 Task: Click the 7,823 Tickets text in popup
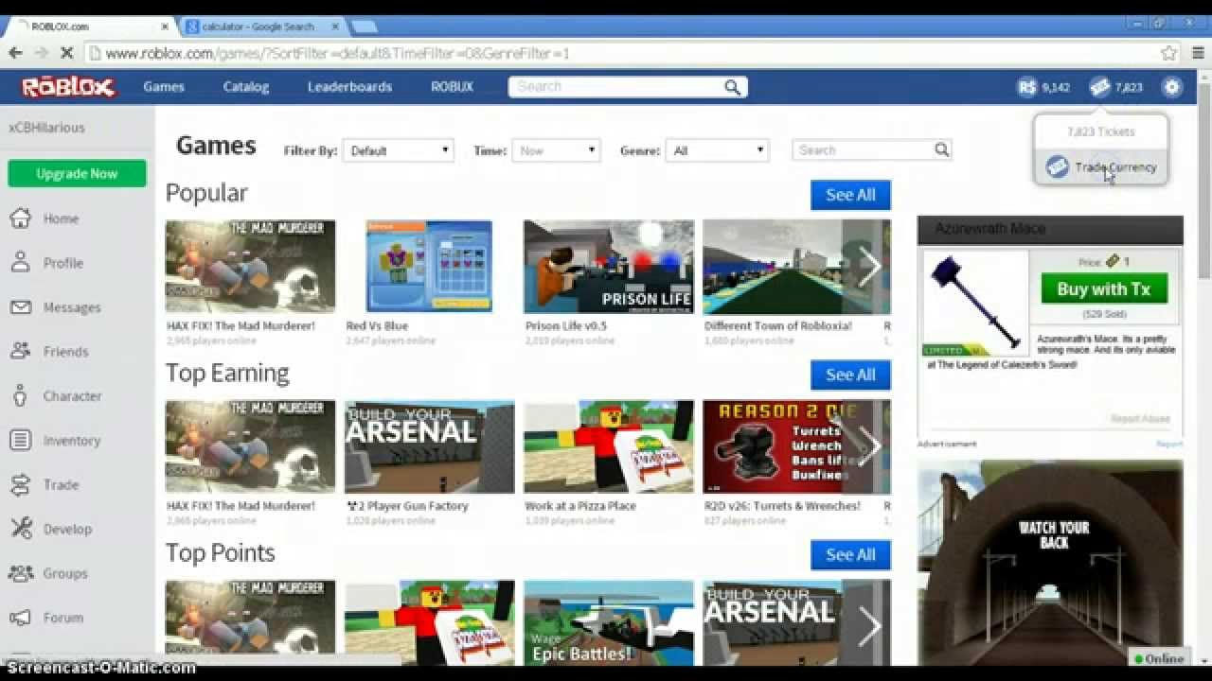tap(1100, 131)
